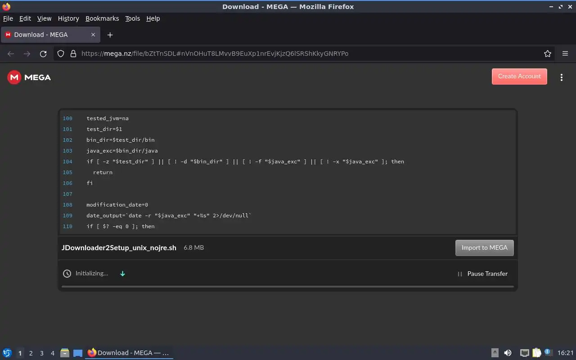The height and width of the screenshot is (360, 576).
Task: Click the file name JDownloader2Setup_unix_nojre.sh
Action: pyautogui.click(x=119, y=248)
